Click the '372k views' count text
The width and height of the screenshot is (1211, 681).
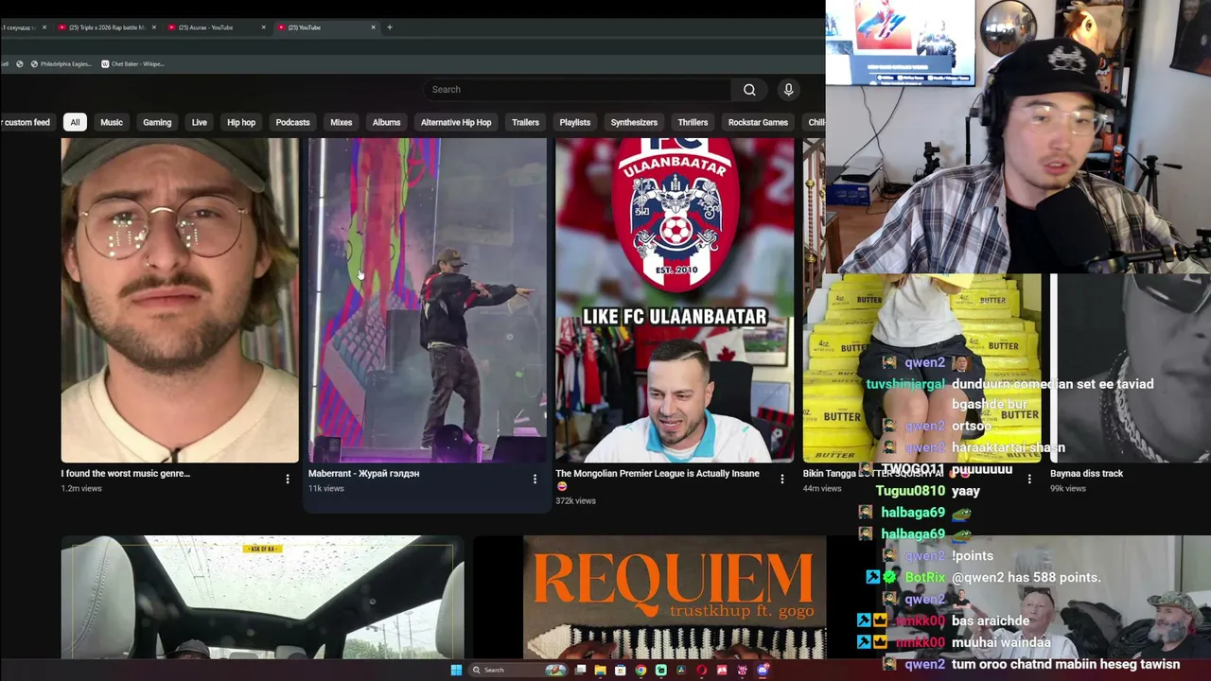(575, 500)
